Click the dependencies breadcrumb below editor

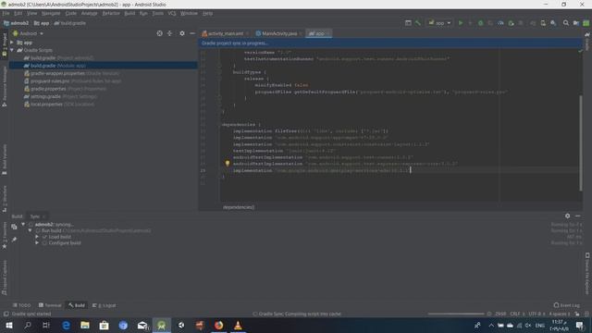239,207
